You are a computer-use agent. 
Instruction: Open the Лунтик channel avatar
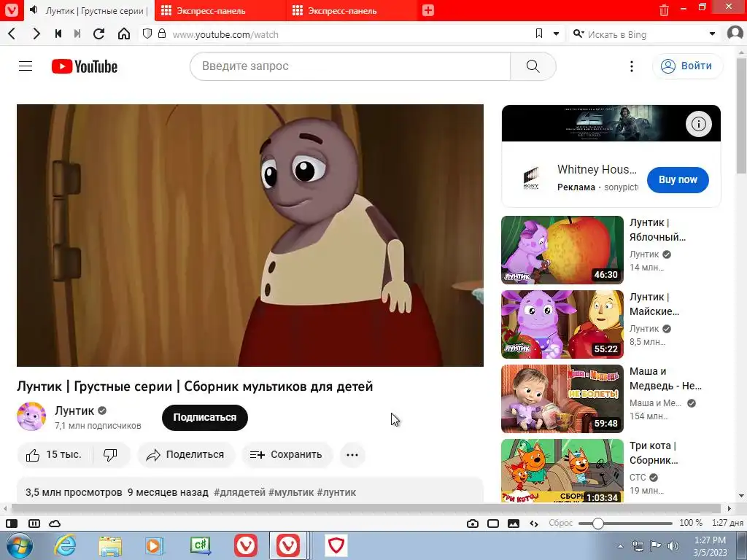[x=31, y=416]
